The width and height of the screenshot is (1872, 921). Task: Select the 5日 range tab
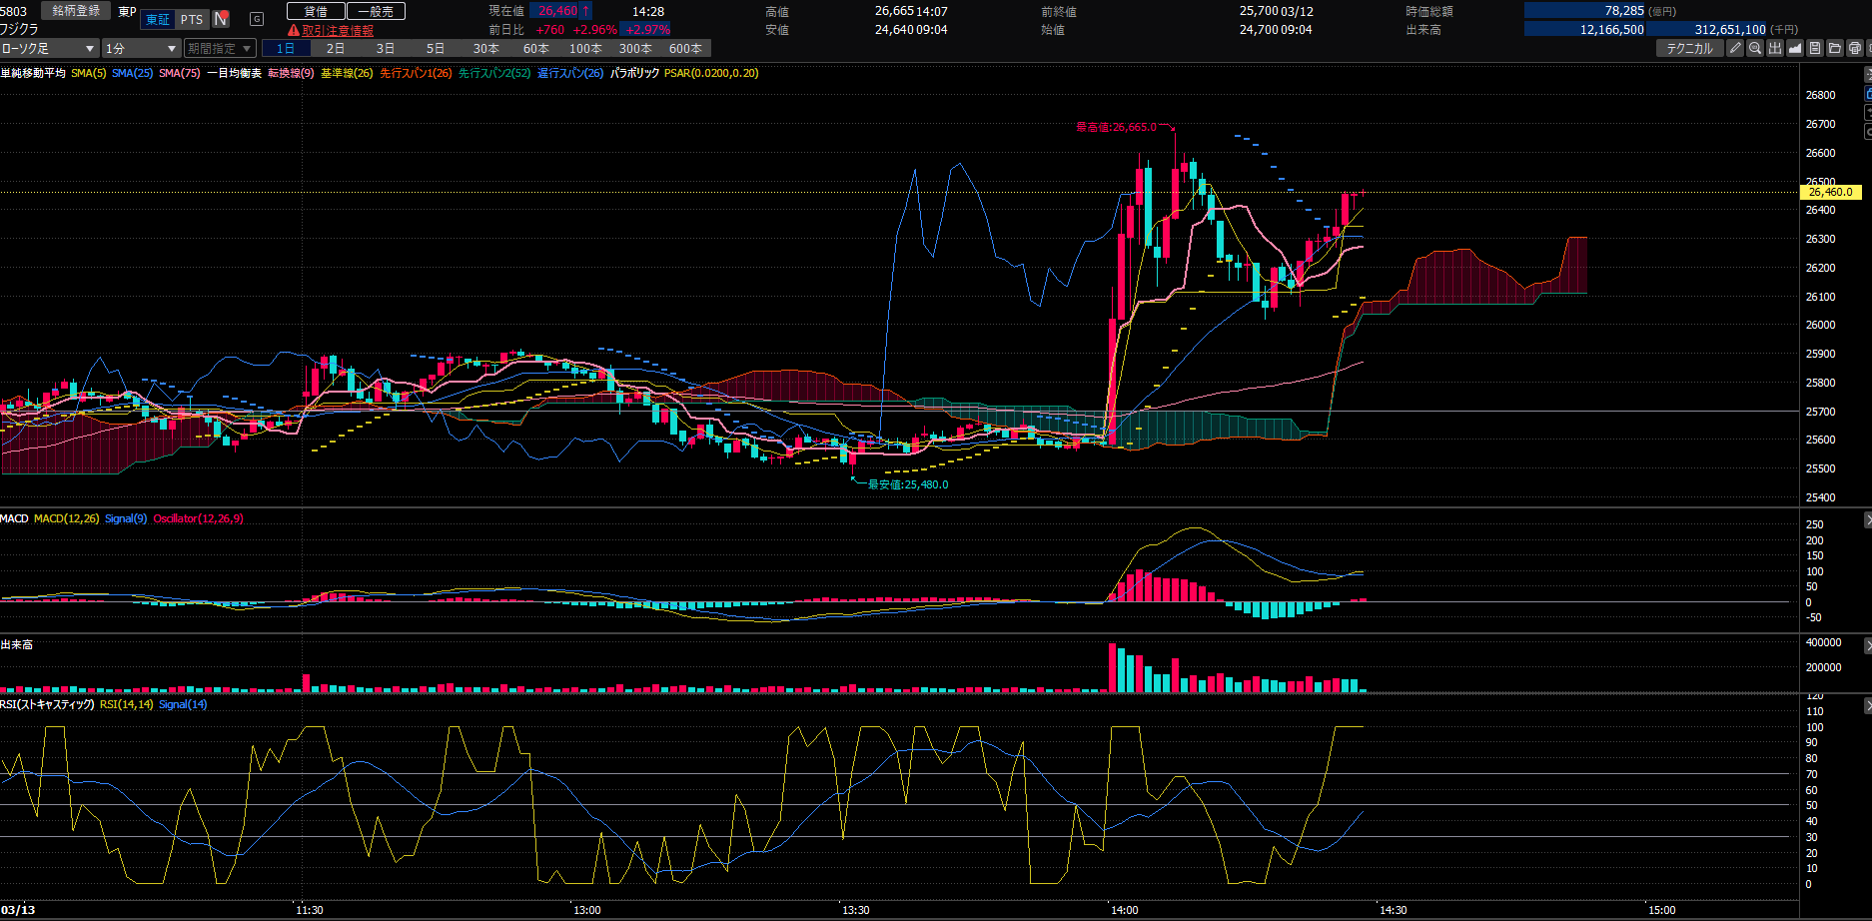(x=436, y=48)
